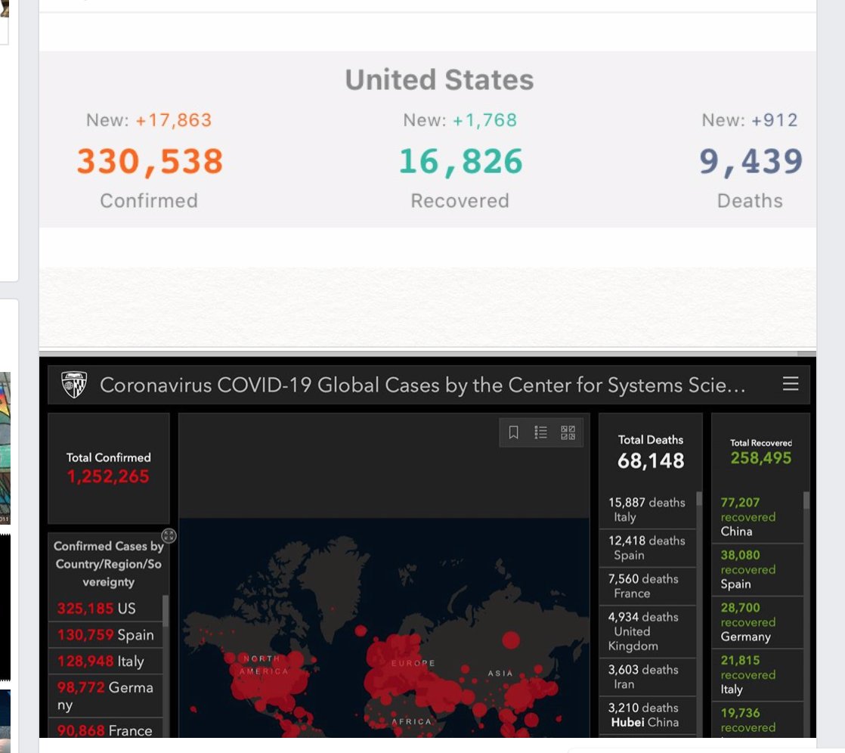845x753 pixels.
Task: Click the 12,418 deaths Spain entry
Action: [648, 548]
